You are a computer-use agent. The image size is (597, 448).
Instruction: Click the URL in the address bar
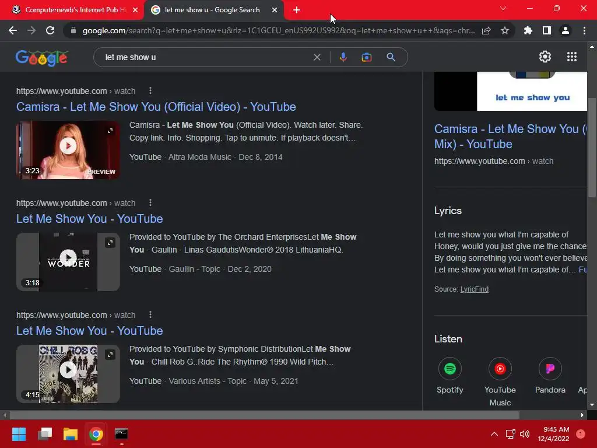click(279, 30)
